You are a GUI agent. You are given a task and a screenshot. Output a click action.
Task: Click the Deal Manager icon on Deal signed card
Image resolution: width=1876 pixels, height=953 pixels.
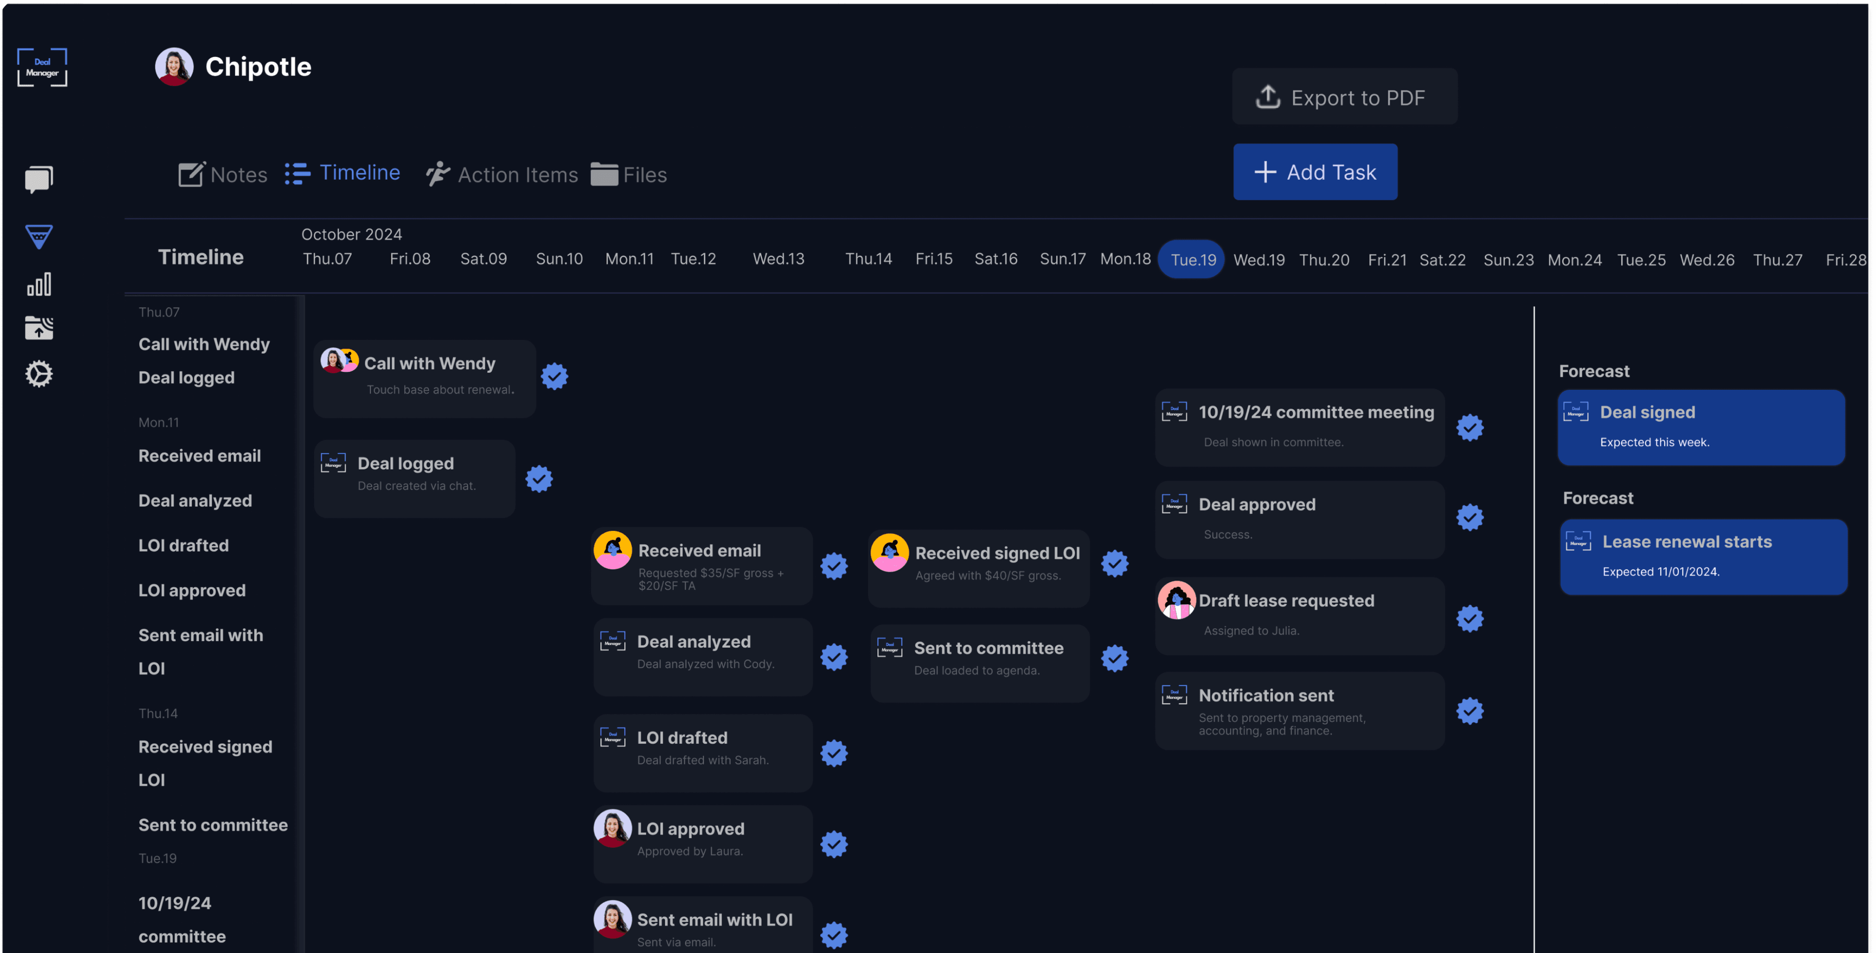click(1576, 412)
